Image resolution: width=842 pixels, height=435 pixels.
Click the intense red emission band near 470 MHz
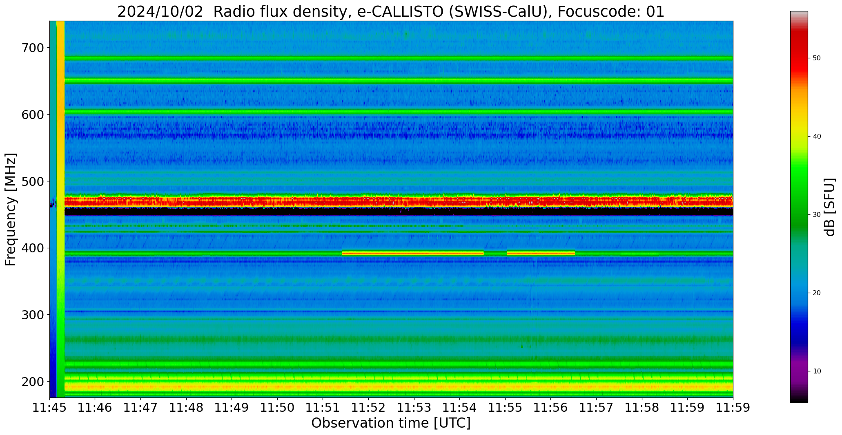point(399,201)
